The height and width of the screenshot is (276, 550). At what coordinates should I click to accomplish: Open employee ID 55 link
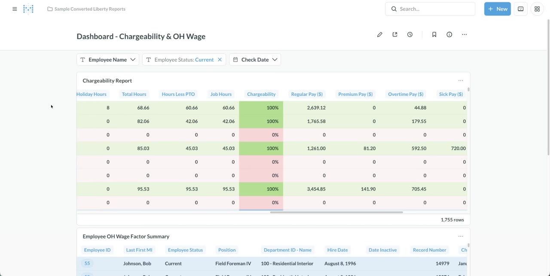click(87, 263)
